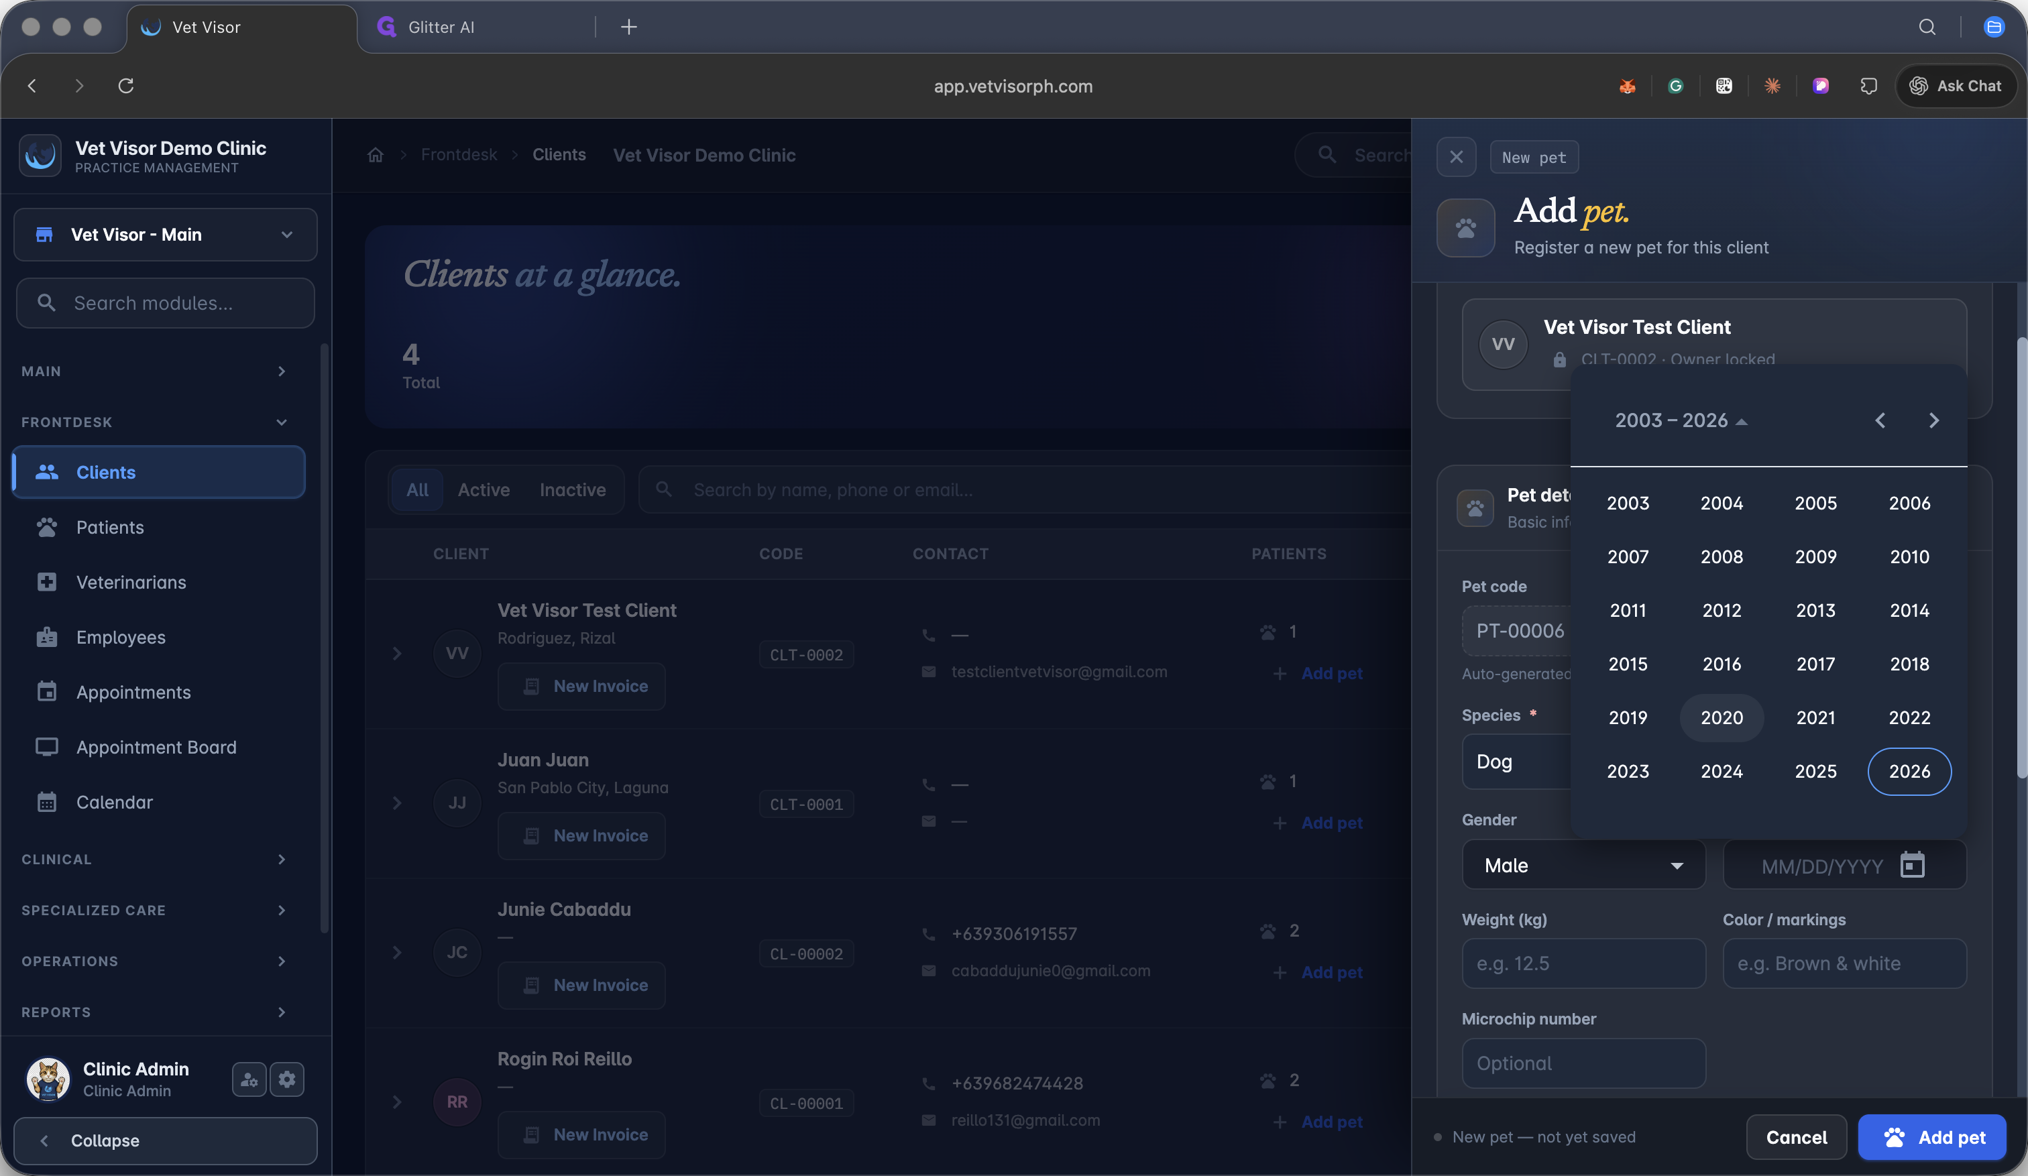Click Add pet link for Junie Cabaddu

[x=1318, y=972]
